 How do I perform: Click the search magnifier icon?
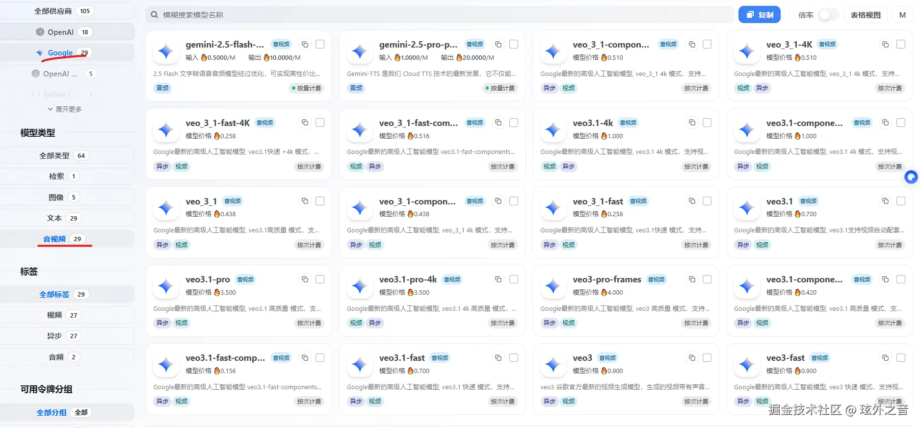(x=154, y=15)
